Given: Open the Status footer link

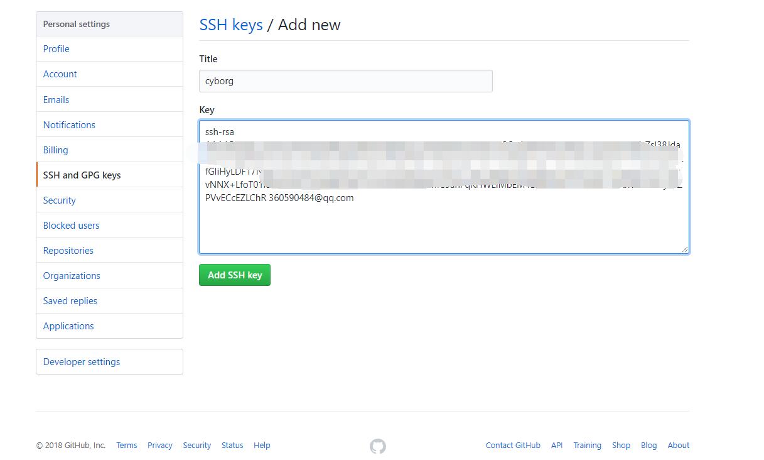Looking at the screenshot, I should (x=232, y=445).
